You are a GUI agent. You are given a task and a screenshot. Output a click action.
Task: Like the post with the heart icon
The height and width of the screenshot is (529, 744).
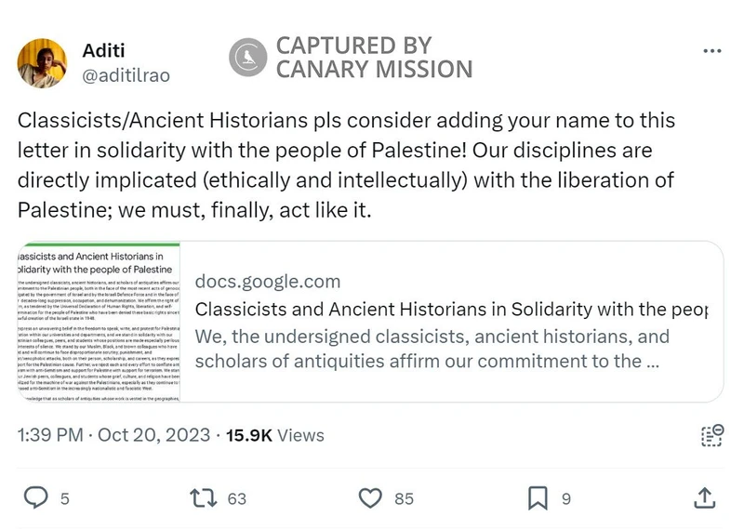[x=370, y=498]
